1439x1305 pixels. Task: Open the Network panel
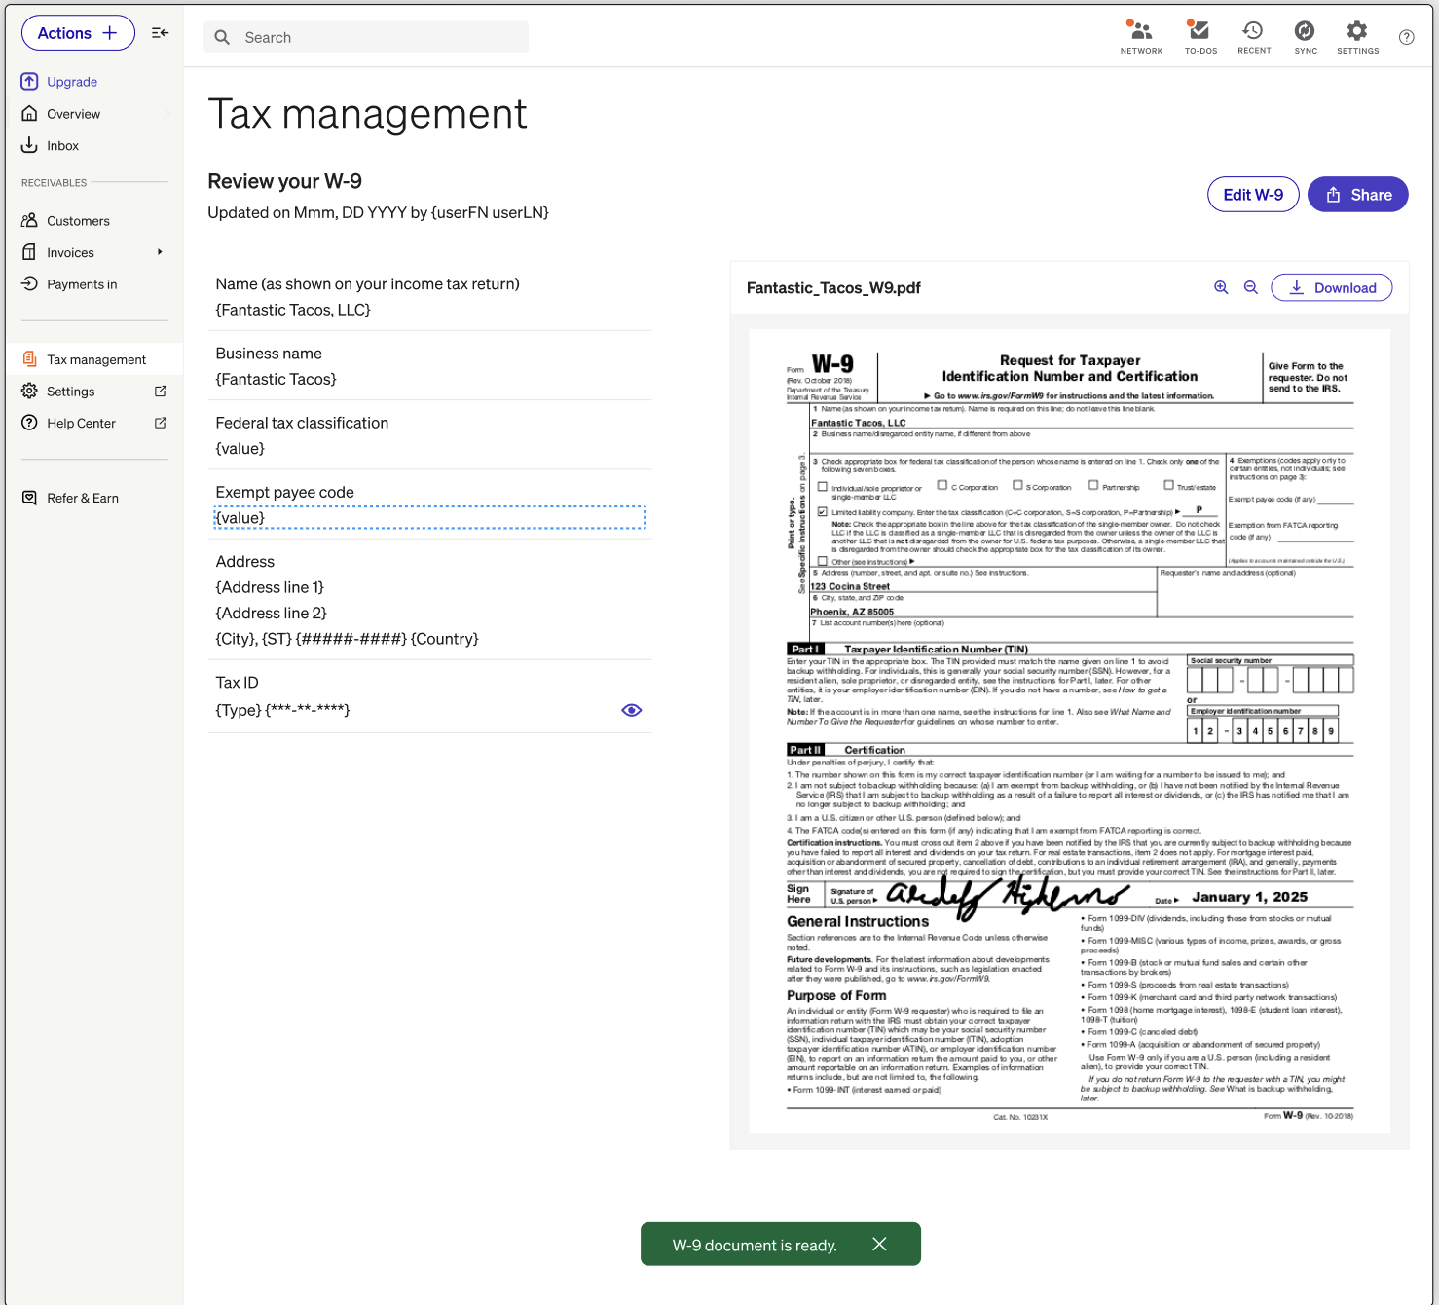tap(1141, 37)
